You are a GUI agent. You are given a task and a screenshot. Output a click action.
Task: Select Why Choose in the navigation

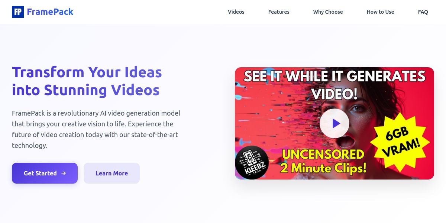coord(328,12)
